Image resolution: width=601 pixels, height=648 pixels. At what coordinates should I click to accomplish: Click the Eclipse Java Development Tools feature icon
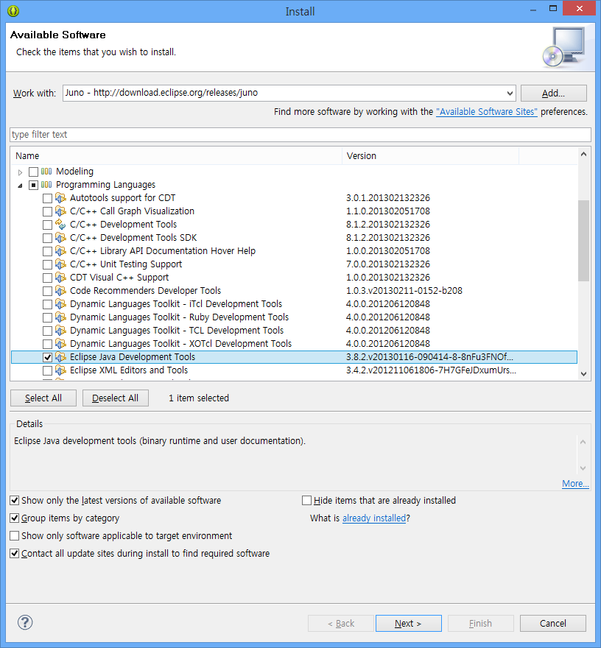[x=60, y=356]
